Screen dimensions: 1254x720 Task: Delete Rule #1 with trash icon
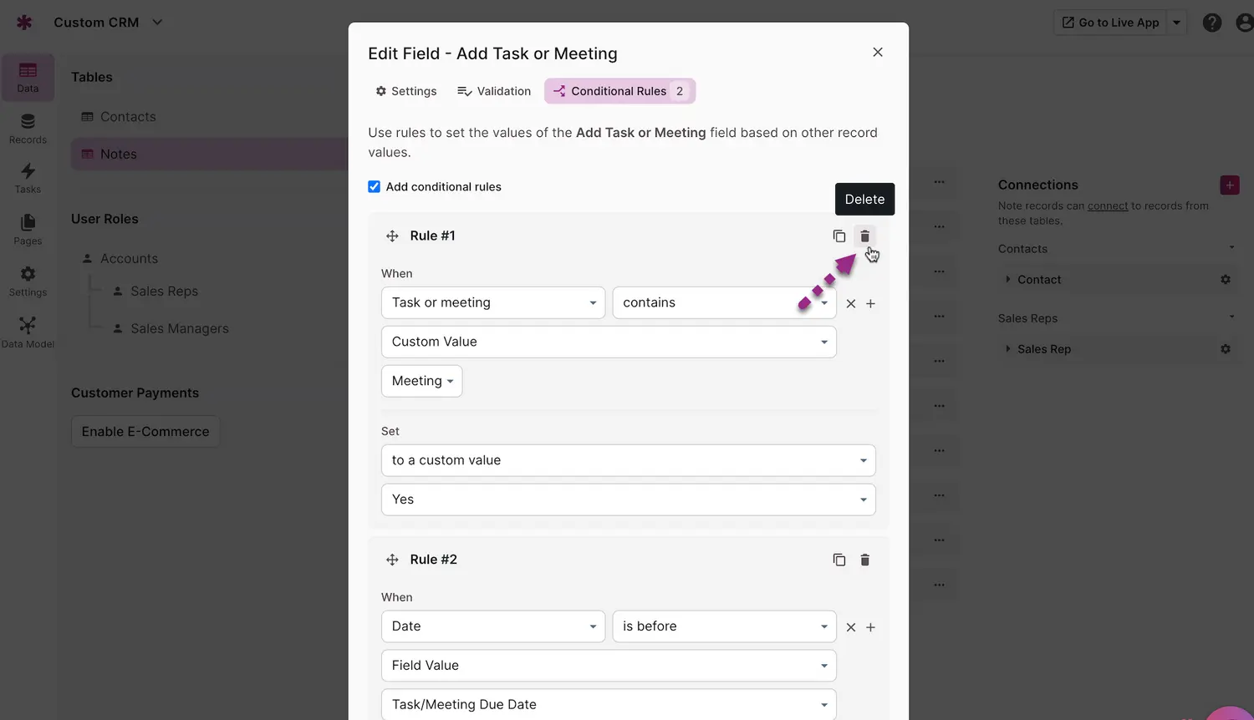coord(865,236)
